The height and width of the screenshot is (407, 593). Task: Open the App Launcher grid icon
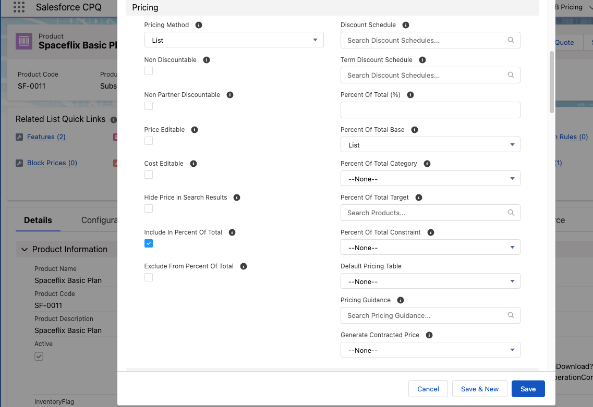[x=19, y=7]
